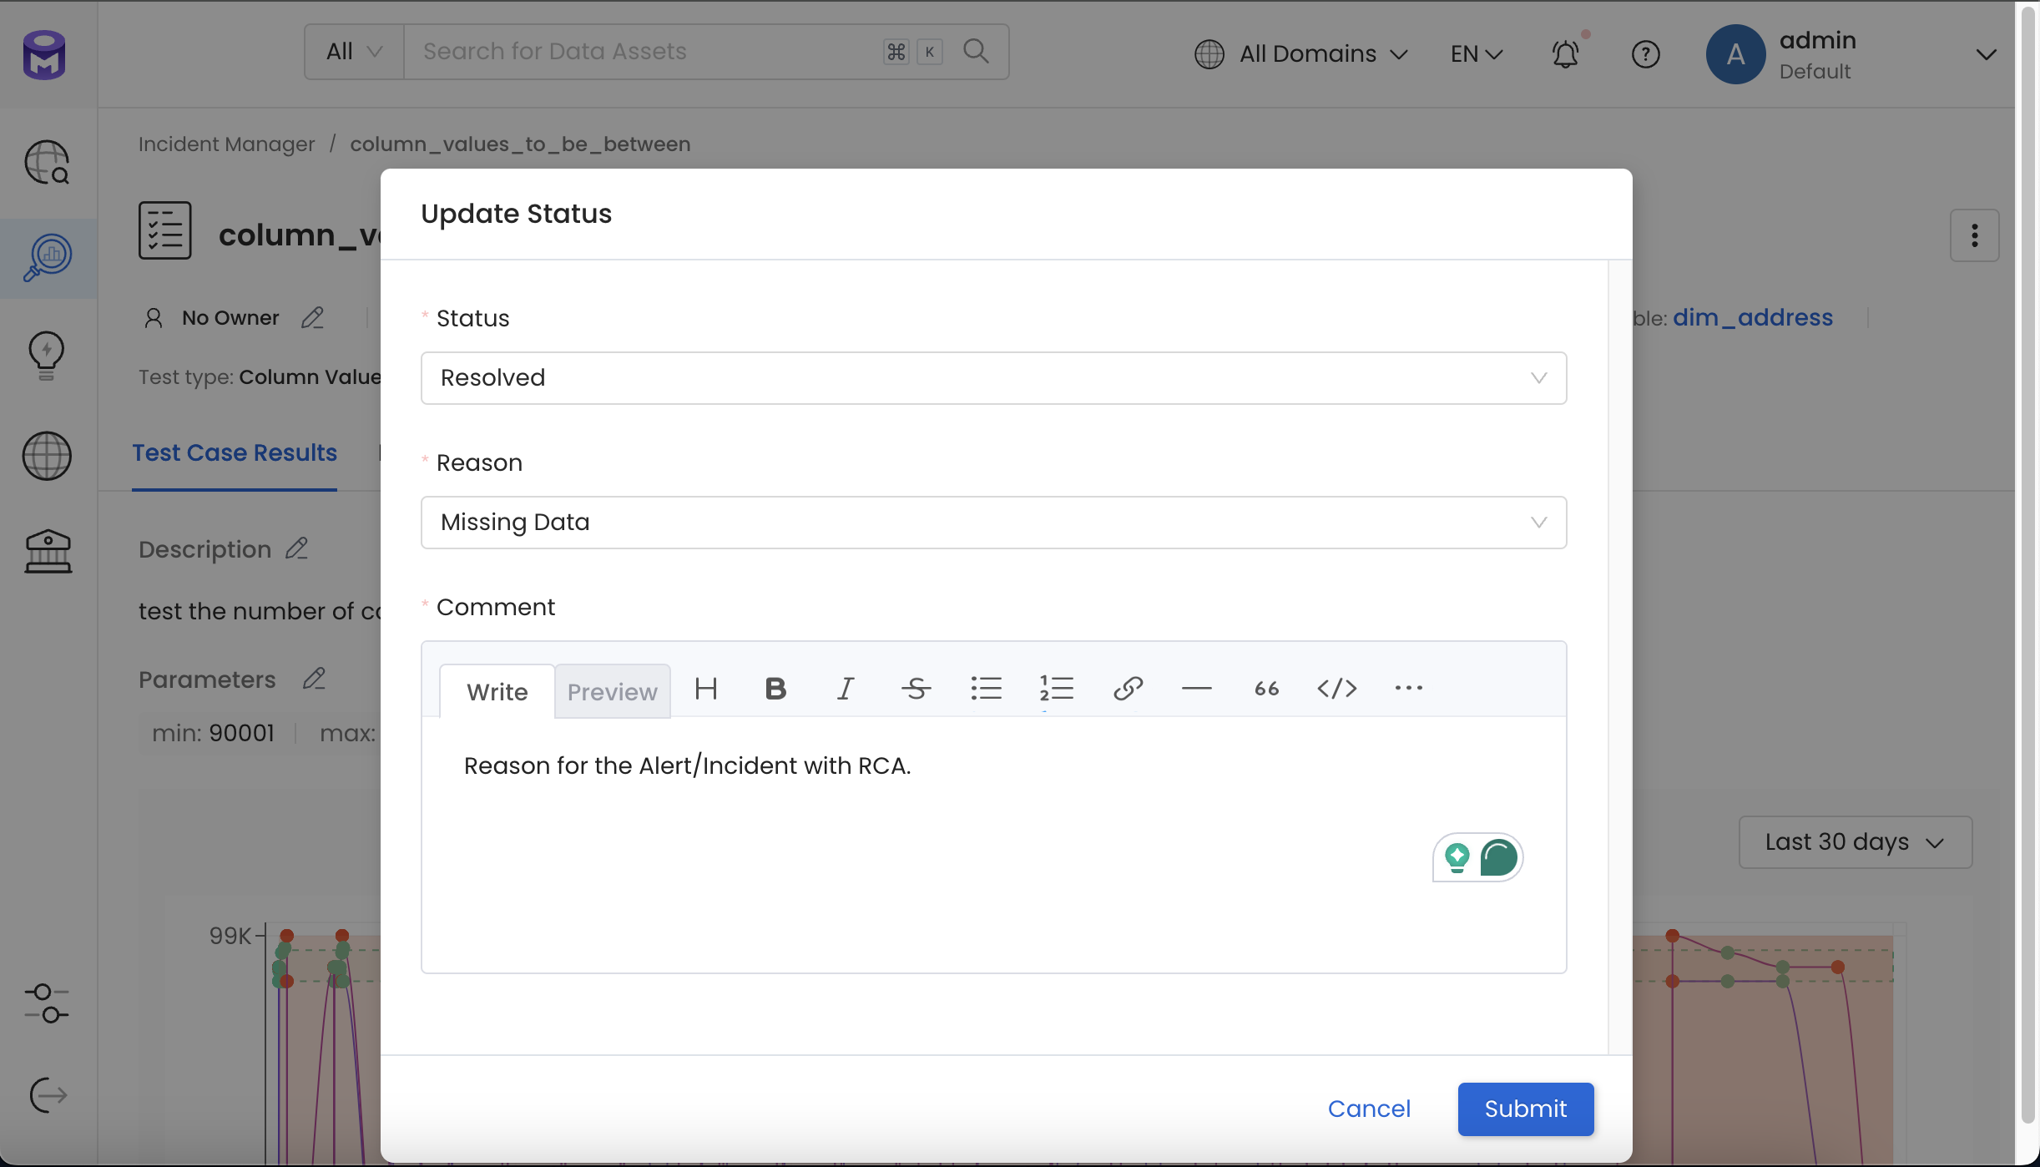Insert a link in comment editor
Image resolution: width=2040 pixels, height=1167 pixels.
tap(1127, 689)
